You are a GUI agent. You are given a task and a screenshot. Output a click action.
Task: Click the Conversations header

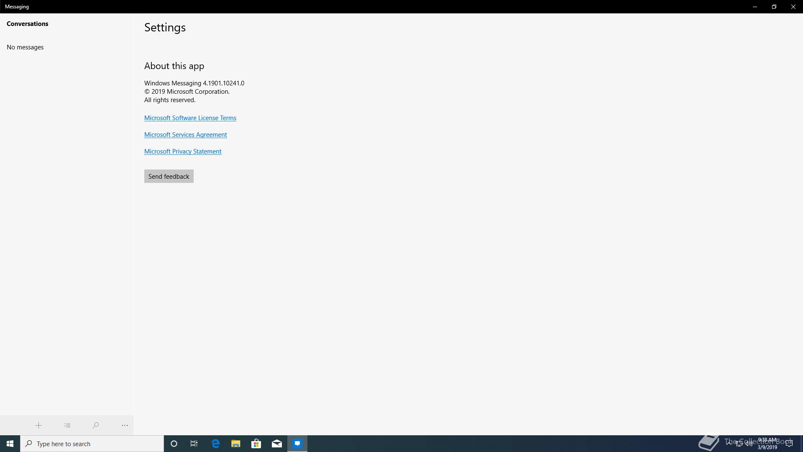[28, 24]
